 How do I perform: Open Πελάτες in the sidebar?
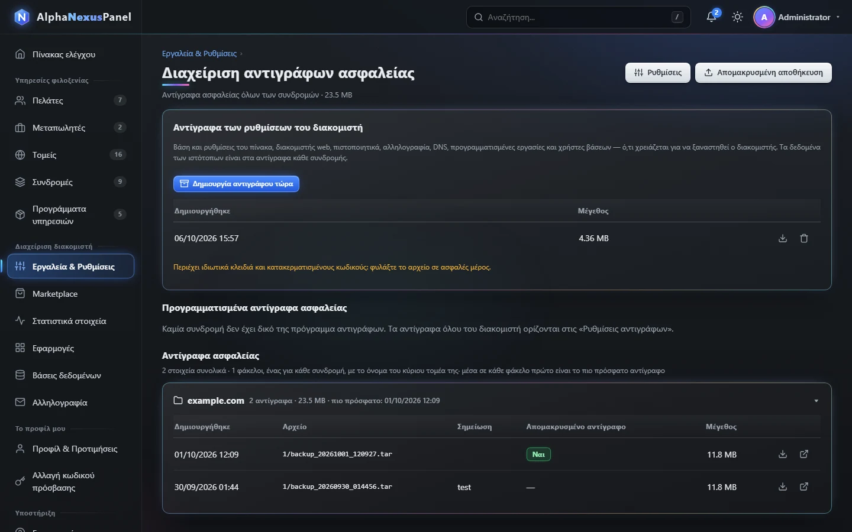(x=71, y=100)
